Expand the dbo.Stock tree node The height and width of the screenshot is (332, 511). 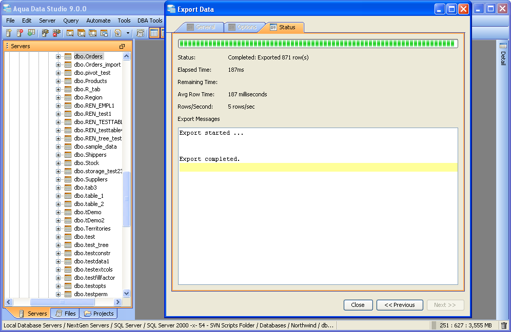coord(58,163)
